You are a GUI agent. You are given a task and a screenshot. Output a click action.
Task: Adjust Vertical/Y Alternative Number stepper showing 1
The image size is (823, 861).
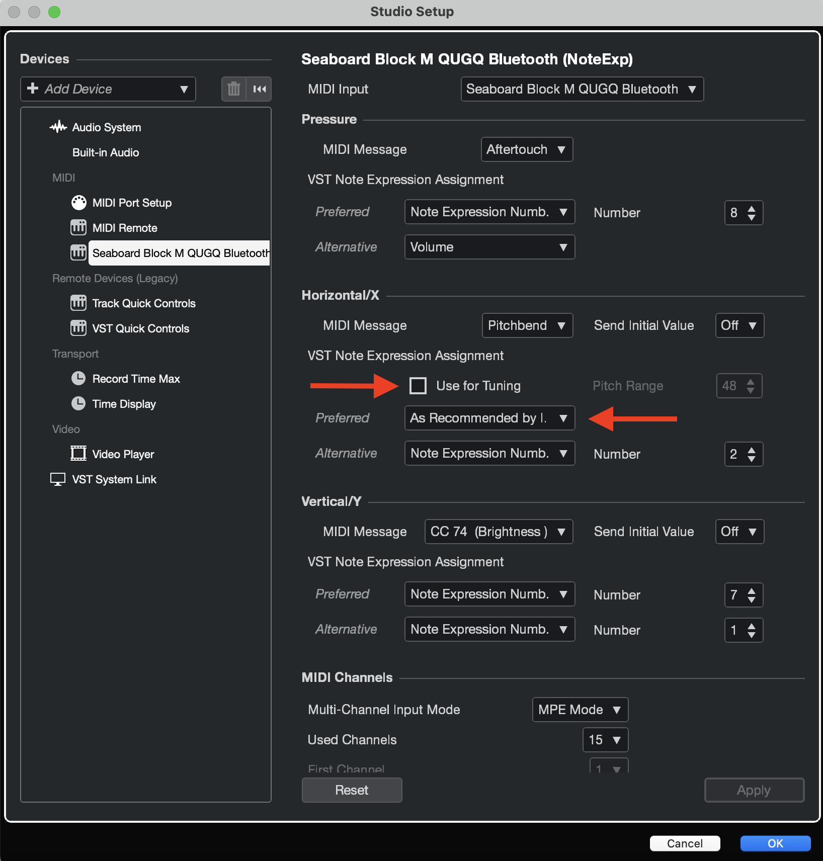(x=744, y=630)
